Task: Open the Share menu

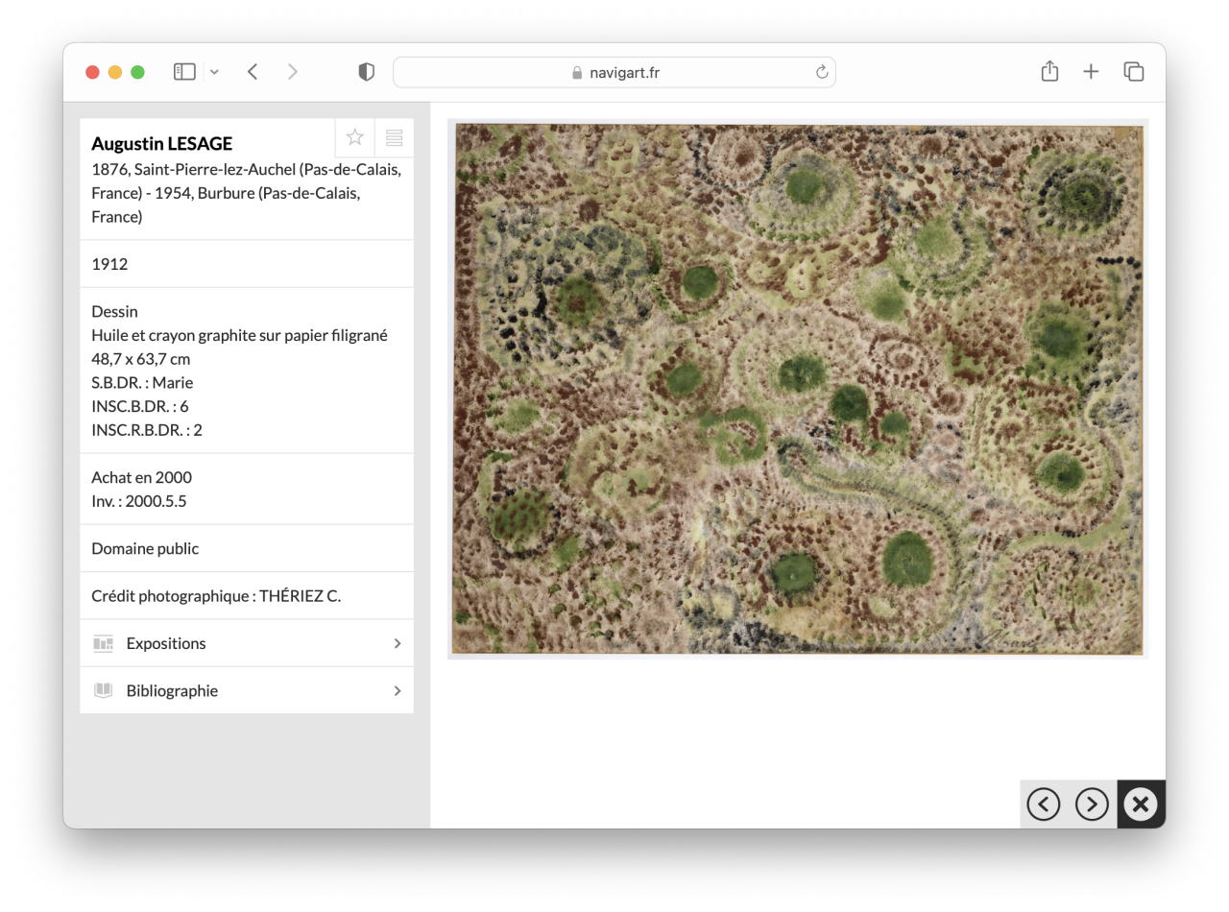Action: (1049, 71)
